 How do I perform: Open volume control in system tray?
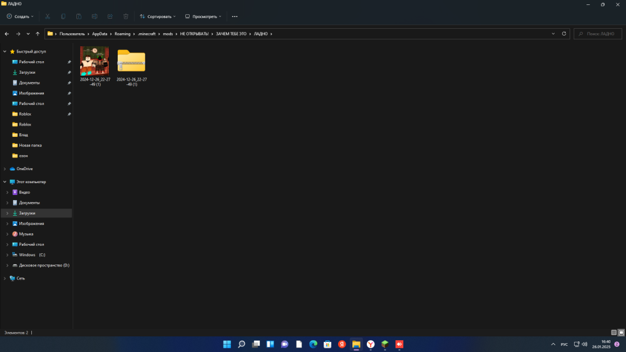(x=585, y=344)
